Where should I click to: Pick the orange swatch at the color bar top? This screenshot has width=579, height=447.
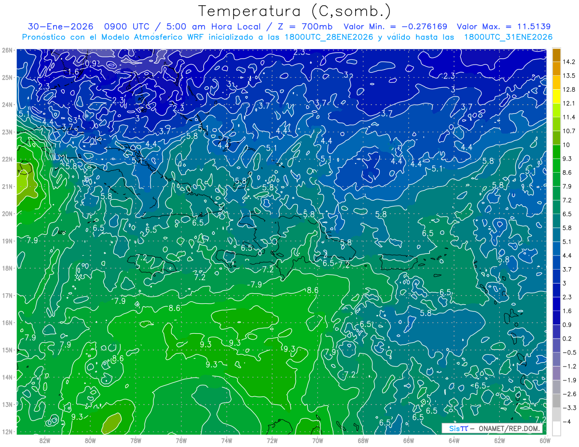(x=556, y=55)
